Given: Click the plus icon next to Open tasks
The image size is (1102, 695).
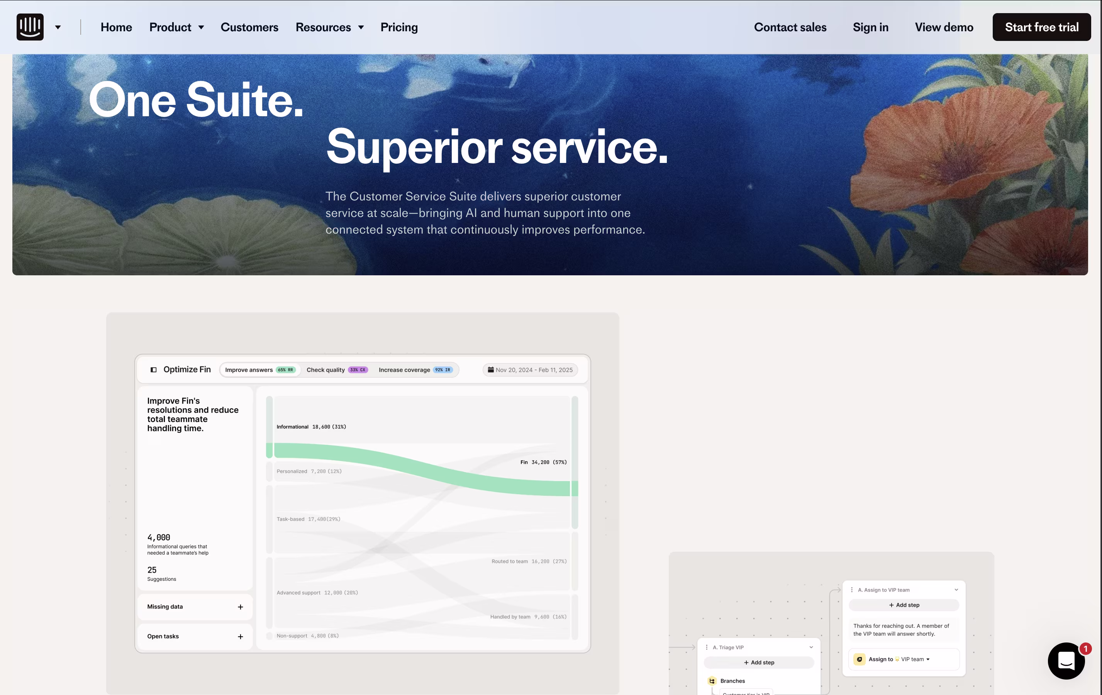Looking at the screenshot, I should click(240, 636).
